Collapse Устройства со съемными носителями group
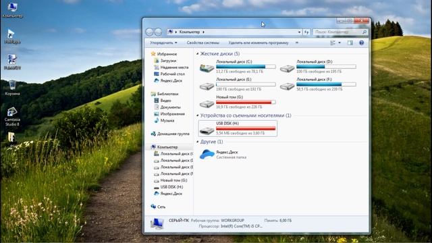 pyautogui.click(x=198, y=115)
